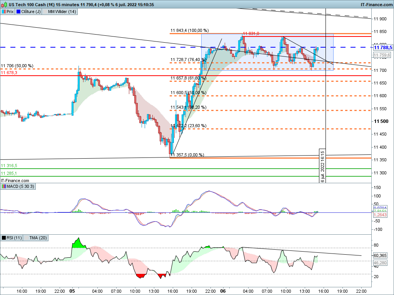Click the Prix candlestick legend icon

pos(3,12)
